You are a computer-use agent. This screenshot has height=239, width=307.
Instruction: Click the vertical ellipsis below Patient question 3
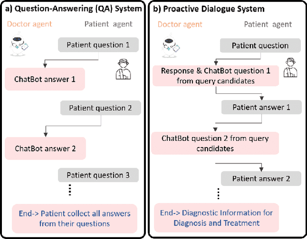70,190
